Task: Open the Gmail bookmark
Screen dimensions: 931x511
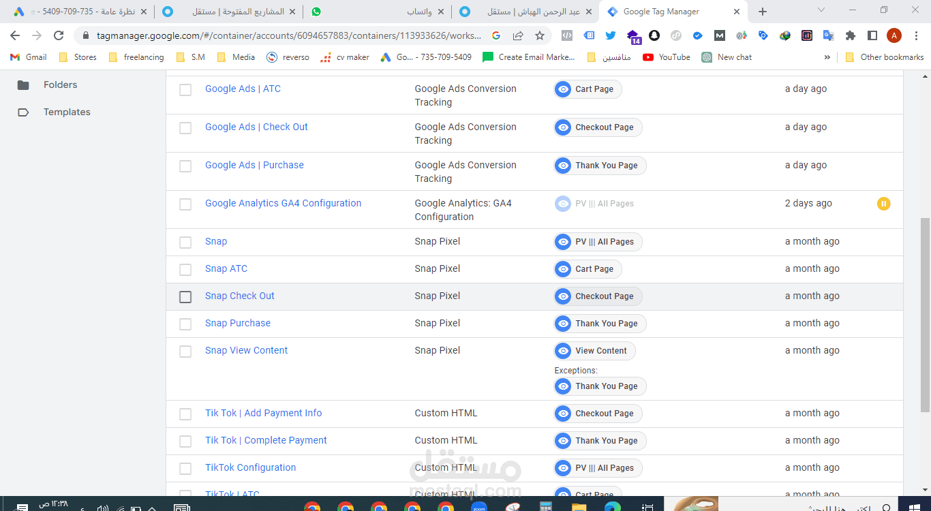Action: pos(29,57)
